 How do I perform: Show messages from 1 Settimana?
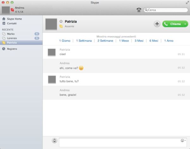84,41
